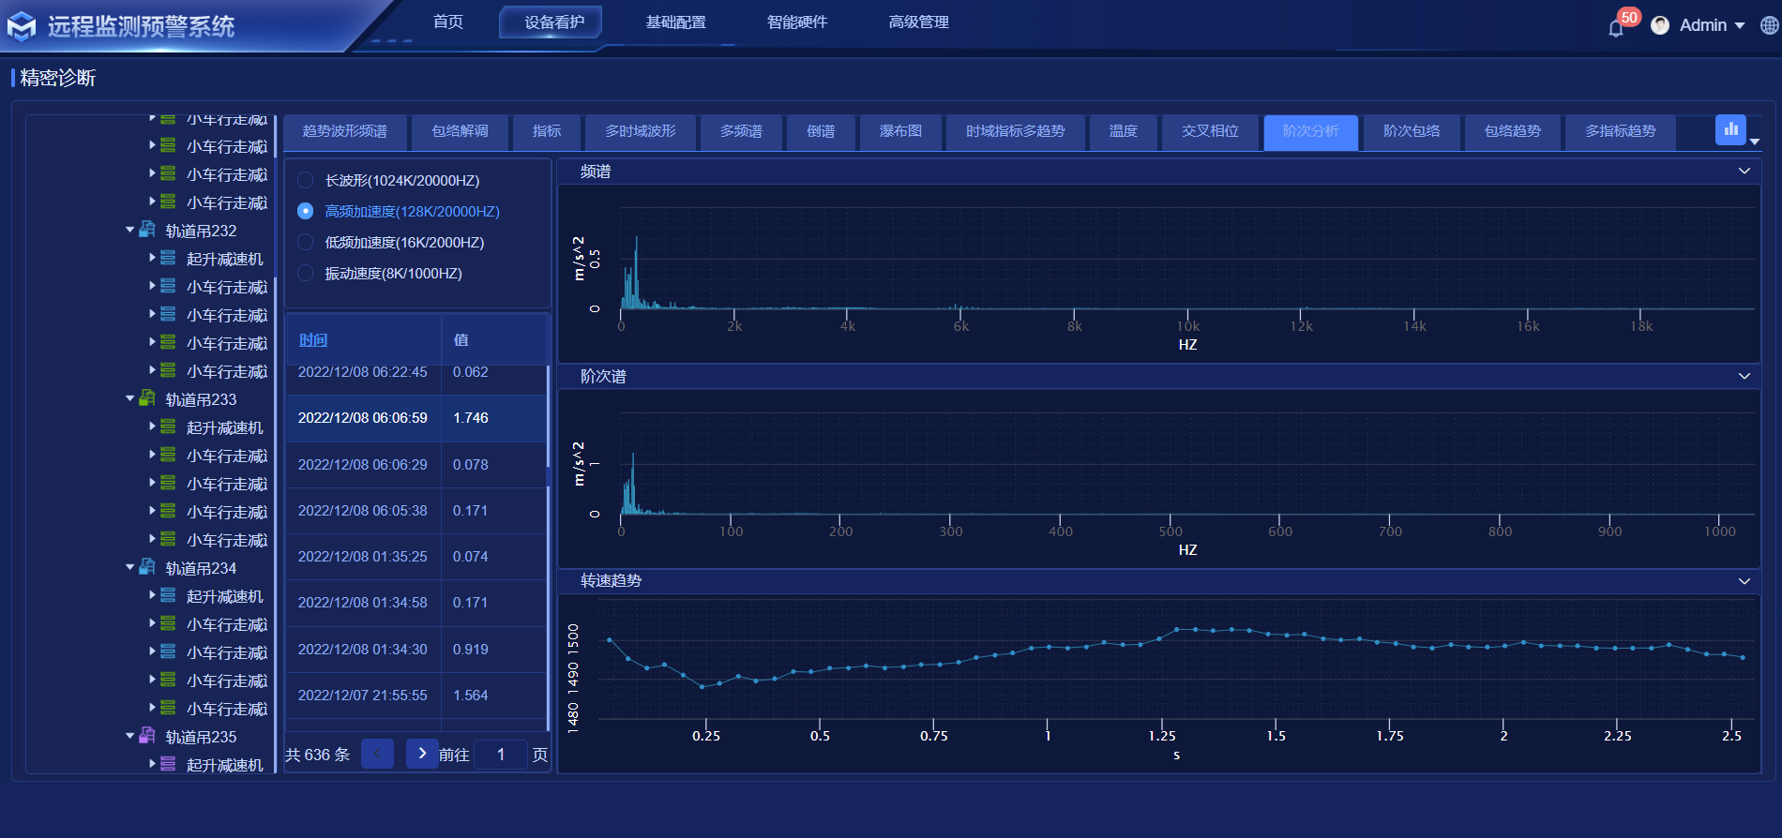Collapse the 转速趋势 chart panel

pos(1744,581)
